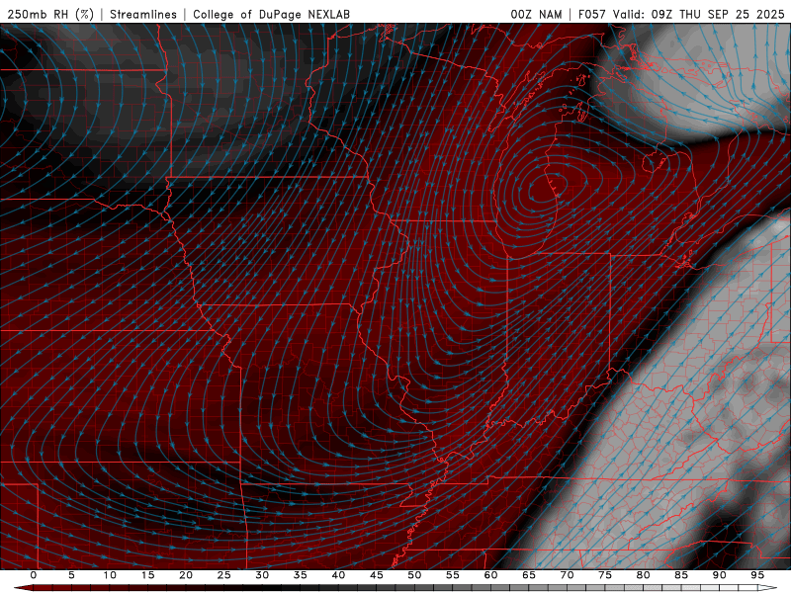Click the "30" label on color scale

pos(262,575)
